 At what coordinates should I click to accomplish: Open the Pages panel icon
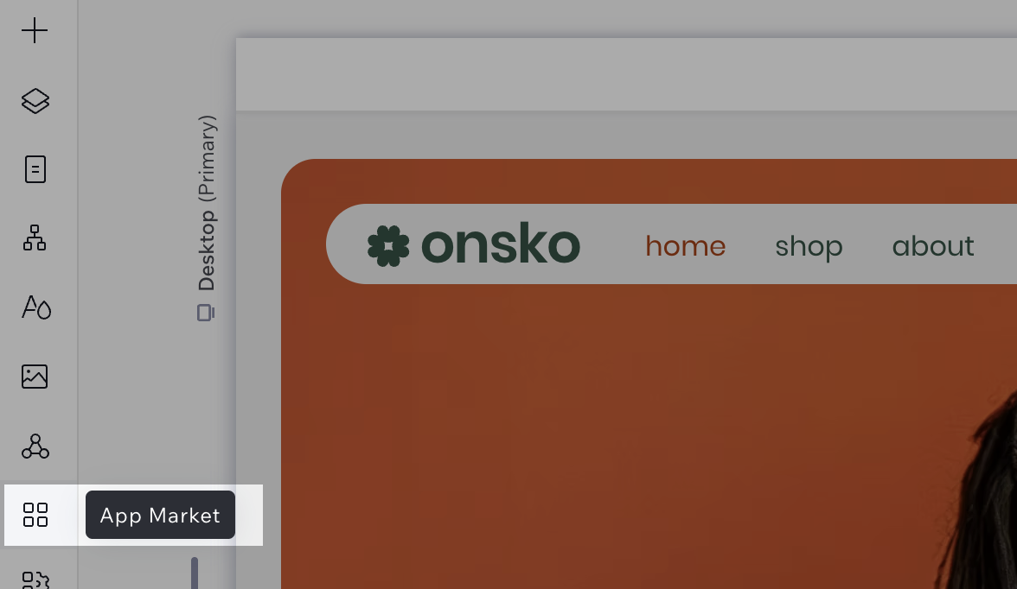click(x=35, y=169)
